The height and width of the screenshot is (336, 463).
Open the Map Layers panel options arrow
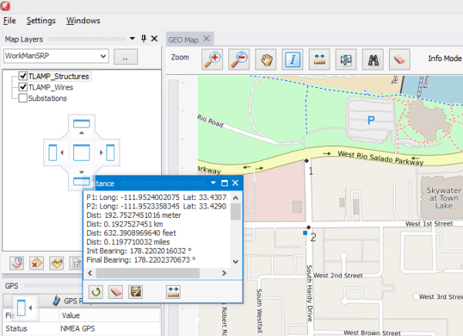pos(132,39)
